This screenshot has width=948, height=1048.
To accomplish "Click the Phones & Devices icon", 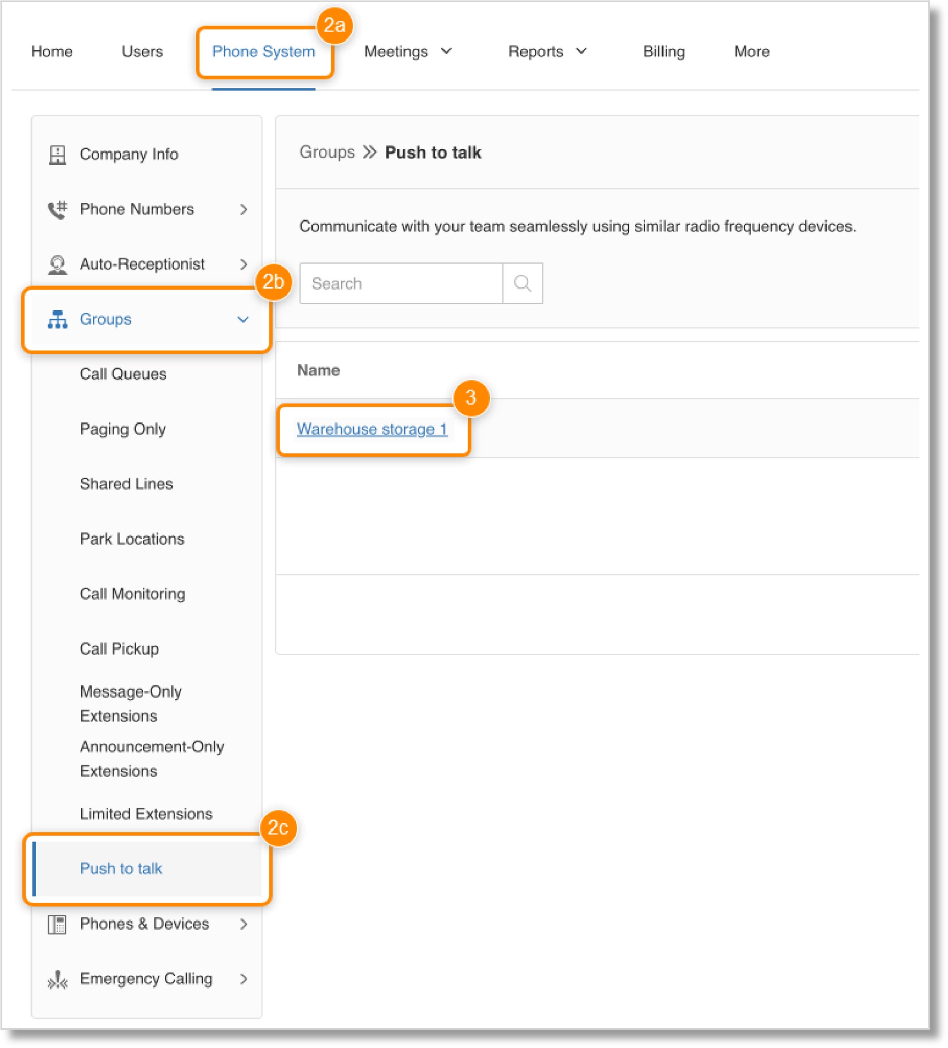I will pyautogui.click(x=57, y=924).
